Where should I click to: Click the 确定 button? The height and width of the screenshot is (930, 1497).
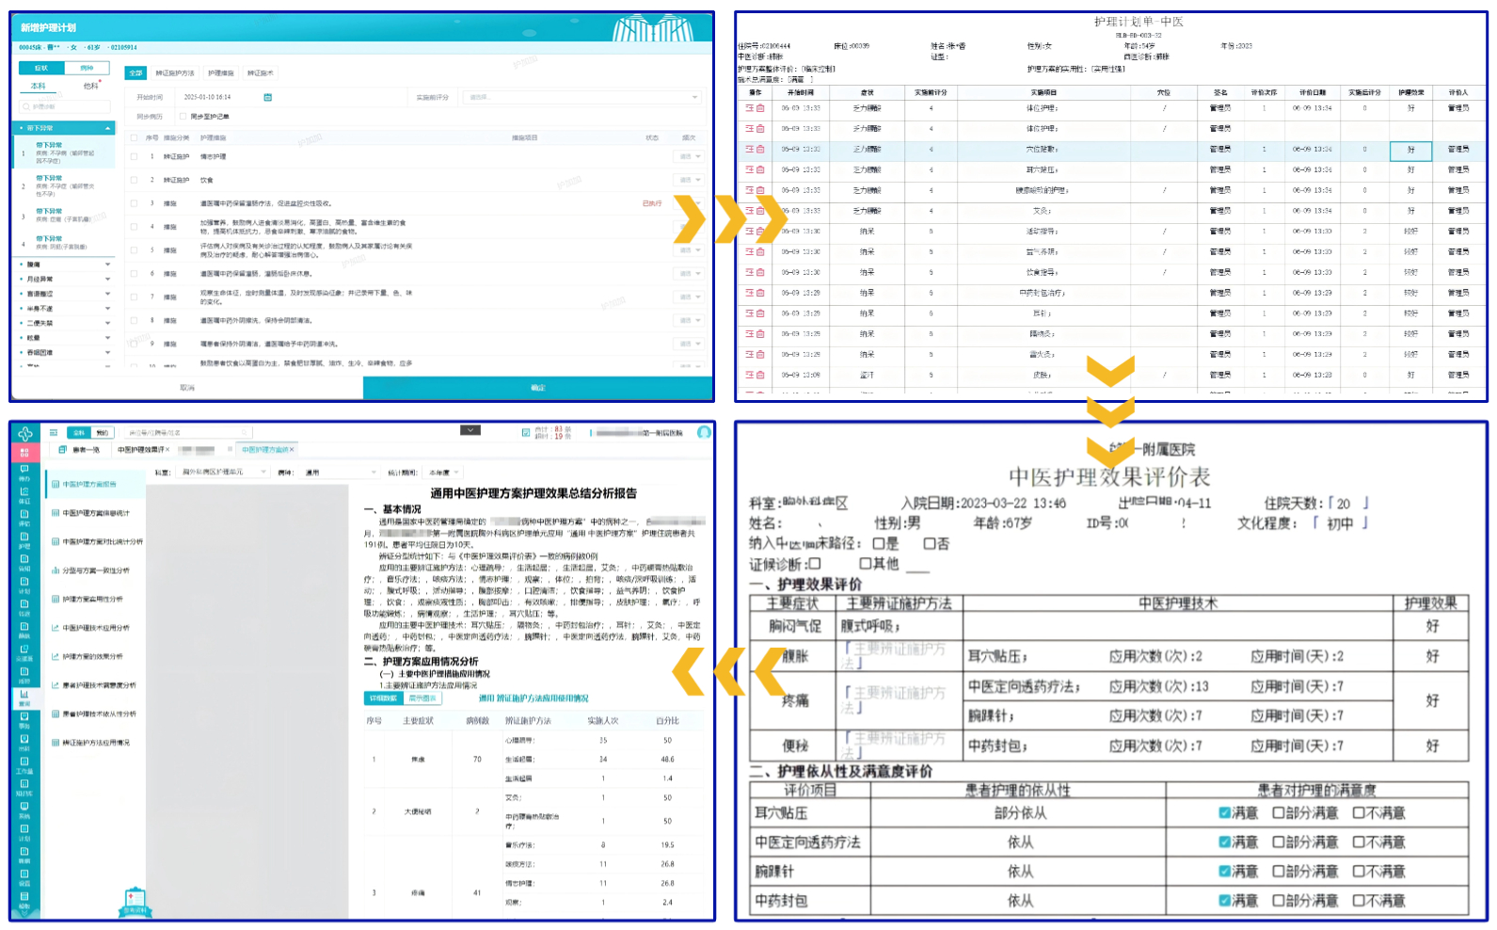pyautogui.click(x=537, y=388)
